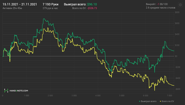Click the $200 y-axis label
This screenshot has width=185, height=105.
(177, 45)
